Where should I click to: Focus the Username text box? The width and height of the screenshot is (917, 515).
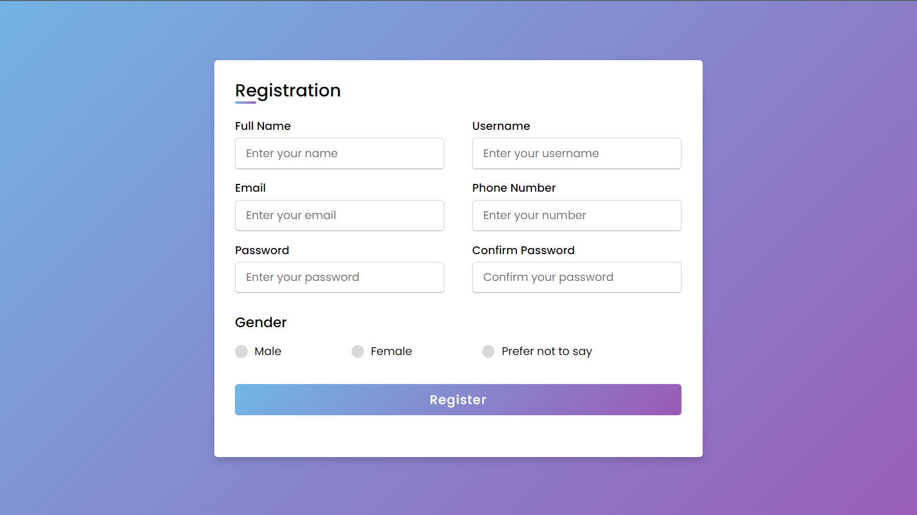pyautogui.click(x=577, y=153)
